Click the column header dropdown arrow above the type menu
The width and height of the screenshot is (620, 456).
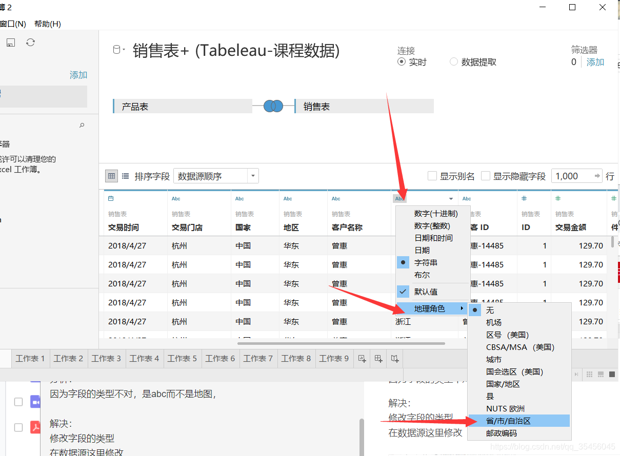tap(451, 199)
